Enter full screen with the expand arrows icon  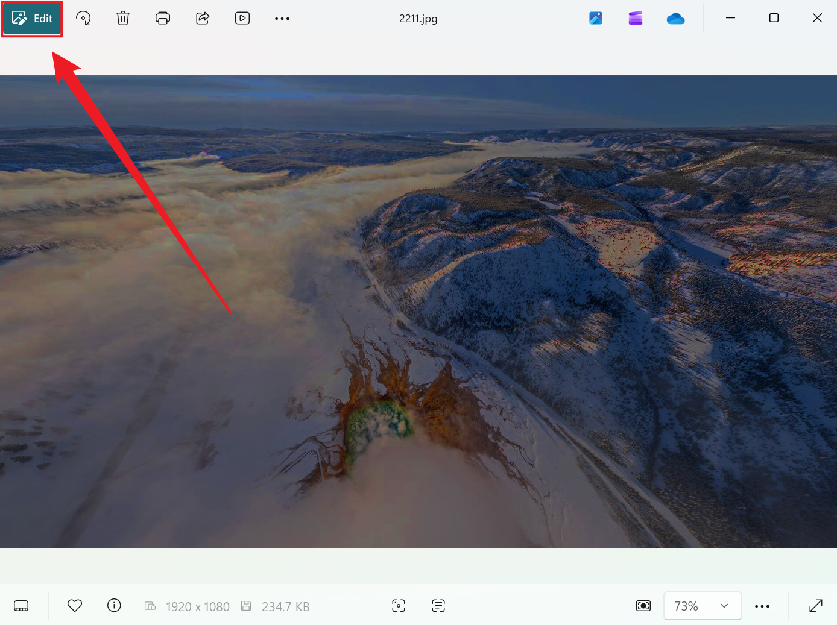(816, 606)
